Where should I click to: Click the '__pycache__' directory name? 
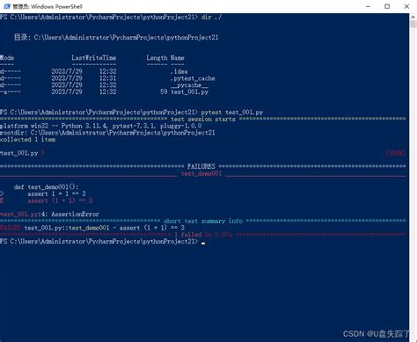(189, 85)
